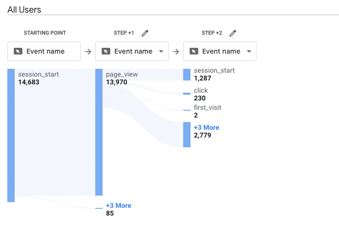Expand the +3 More link showing 2,779
The height and width of the screenshot is (240, 339).
tap(207, 127)
